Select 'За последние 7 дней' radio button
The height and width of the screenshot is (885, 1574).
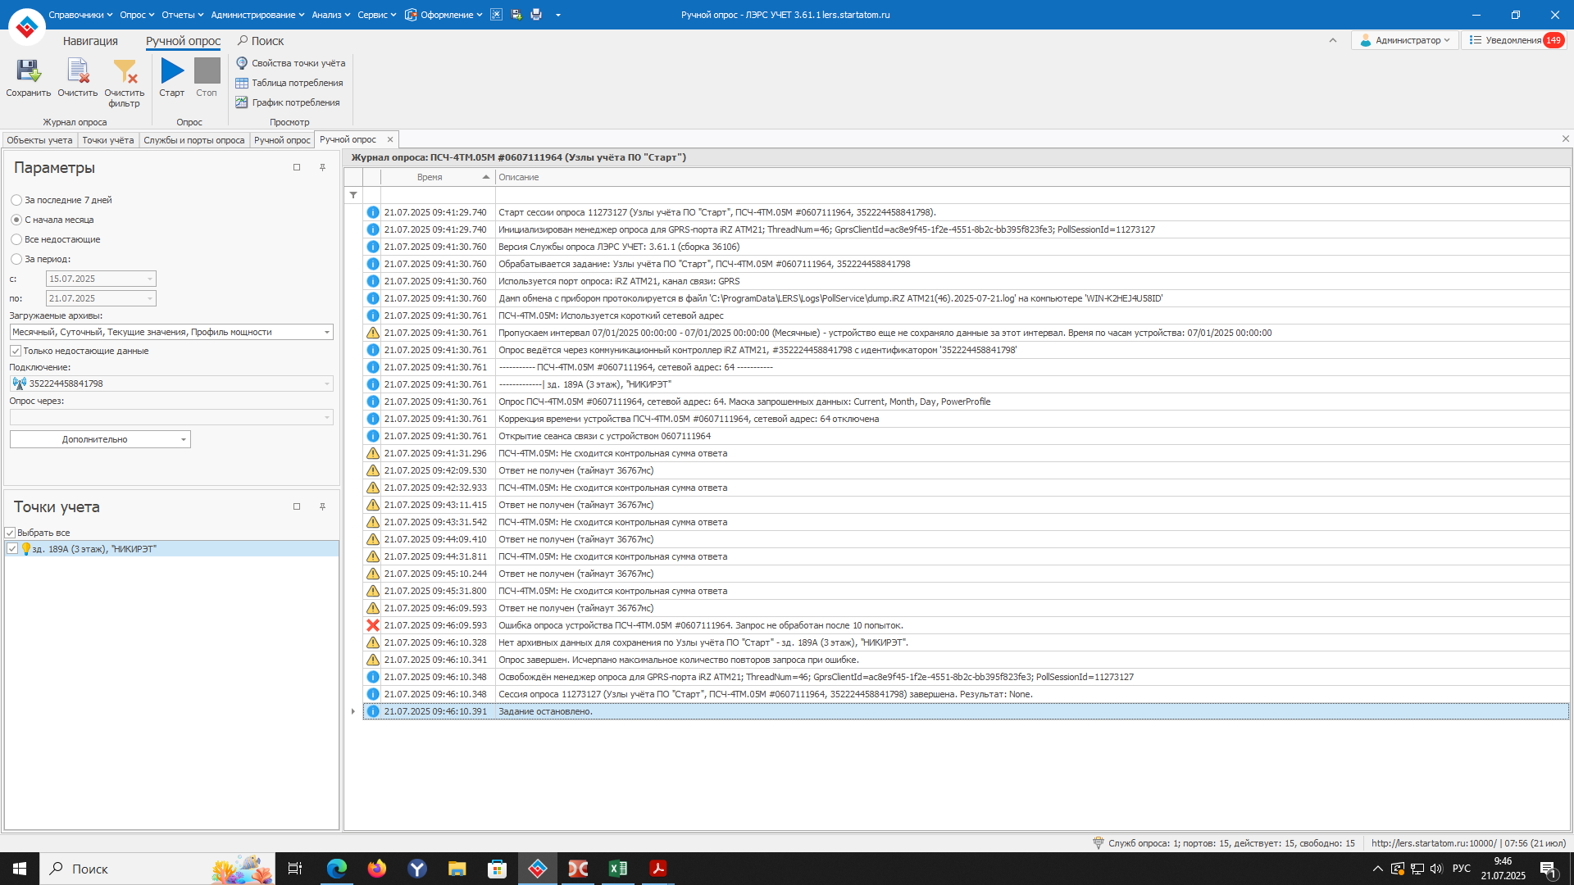click(16, 200)
